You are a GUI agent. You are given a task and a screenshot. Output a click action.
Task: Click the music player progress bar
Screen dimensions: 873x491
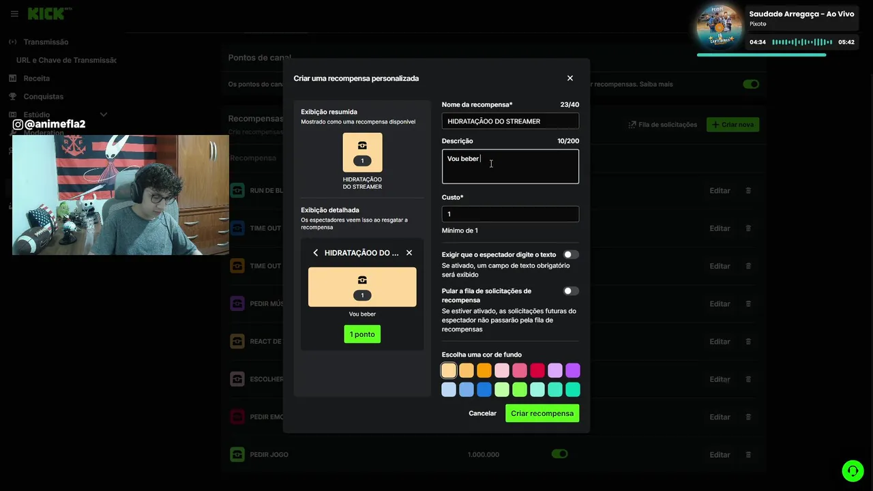pos(762,55)
